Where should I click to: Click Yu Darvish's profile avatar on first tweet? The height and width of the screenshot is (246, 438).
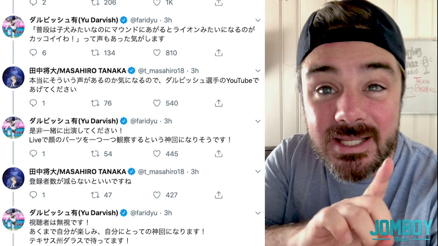coord(13,27)
